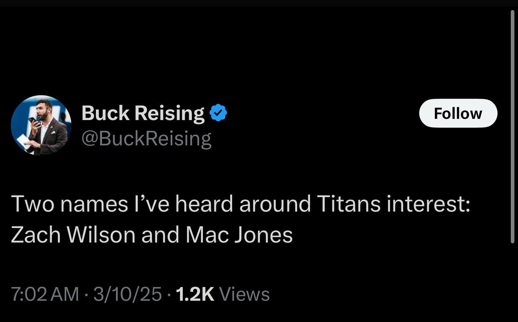518x322 pixels.
Task: Click the second line of the tweet
Action: click(153, 235)
